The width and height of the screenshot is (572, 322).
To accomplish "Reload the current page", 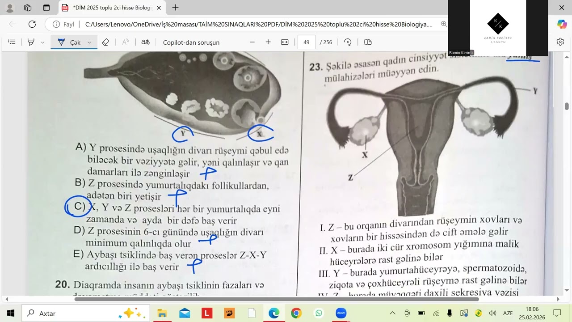I will click(32, 24).
